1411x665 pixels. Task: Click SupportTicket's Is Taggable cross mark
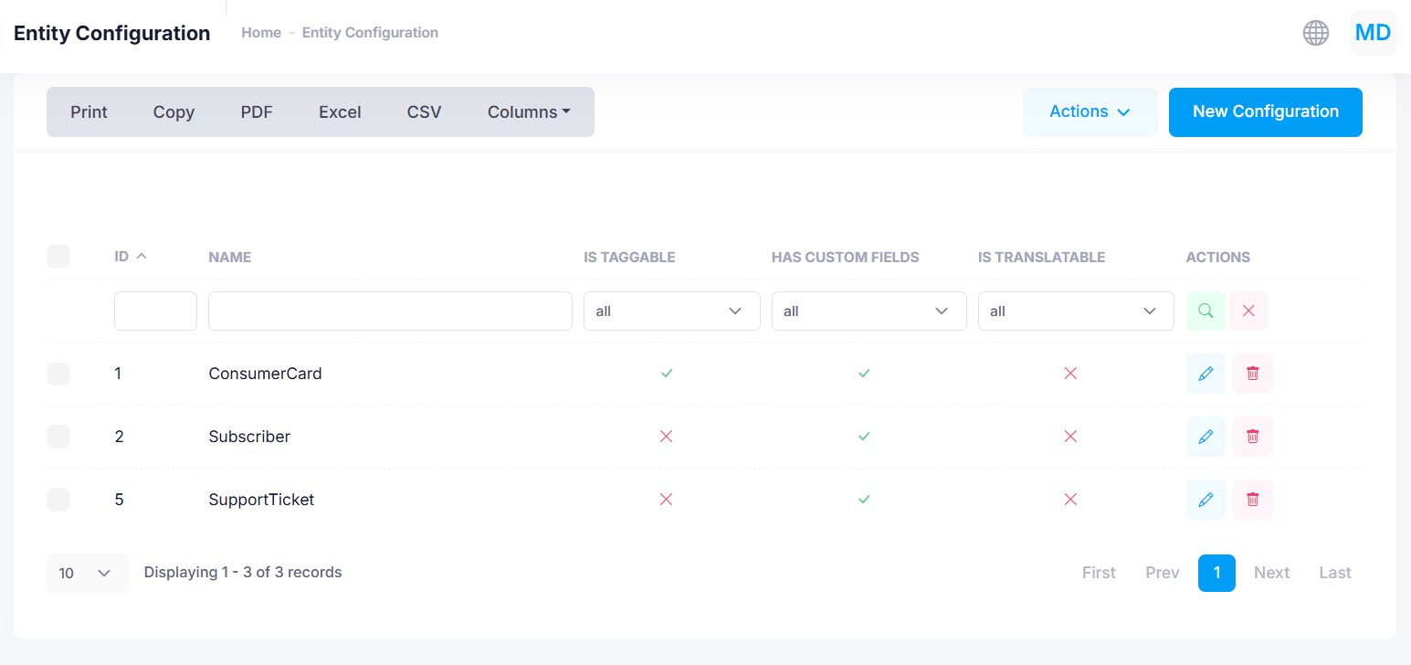point(666,500)
